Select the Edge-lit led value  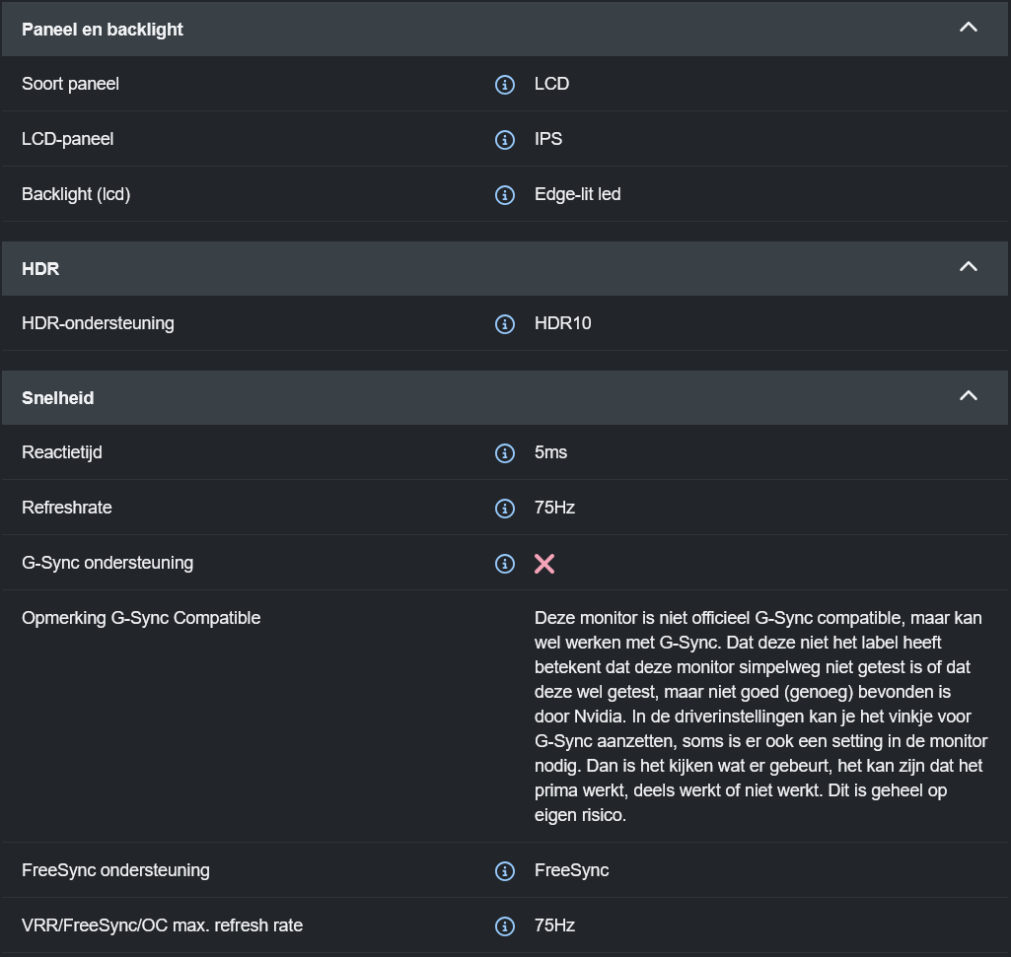click(x=577, y=194)
